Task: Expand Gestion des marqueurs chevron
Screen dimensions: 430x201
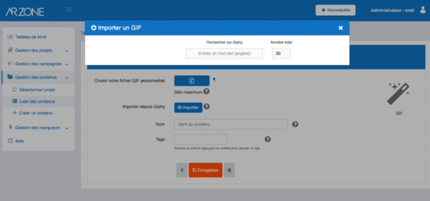Action: click(67, 128)
